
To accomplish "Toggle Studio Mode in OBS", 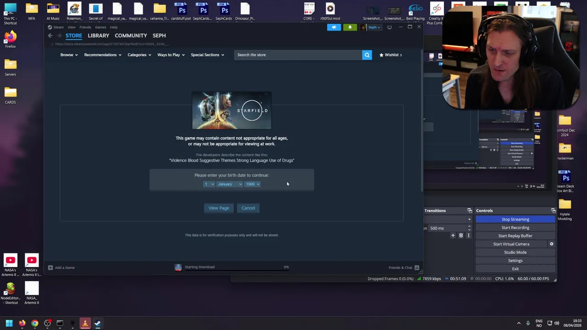I will (x=515, y=253).
